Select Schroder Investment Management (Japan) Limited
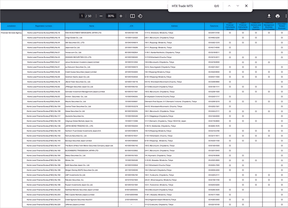Image resolution: width=288 pixels, height=208 pixels. click(x=85, y=92)
